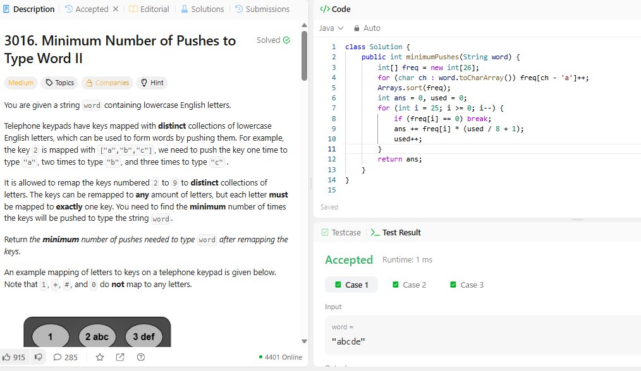Open the Submissions tab
The width and height of the screenshot is (641, 371).
pos(262,9)
